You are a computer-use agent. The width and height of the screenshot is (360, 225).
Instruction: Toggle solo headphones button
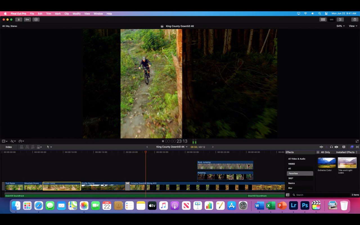pos(331,147)
